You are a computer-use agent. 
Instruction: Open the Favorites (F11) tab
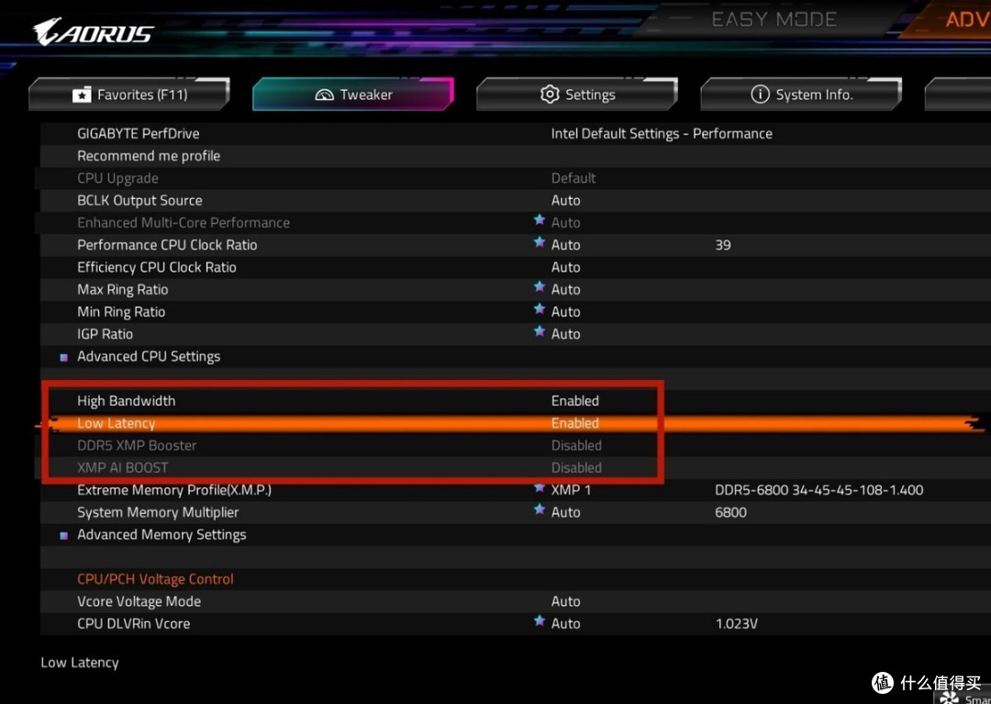[129, 95]
